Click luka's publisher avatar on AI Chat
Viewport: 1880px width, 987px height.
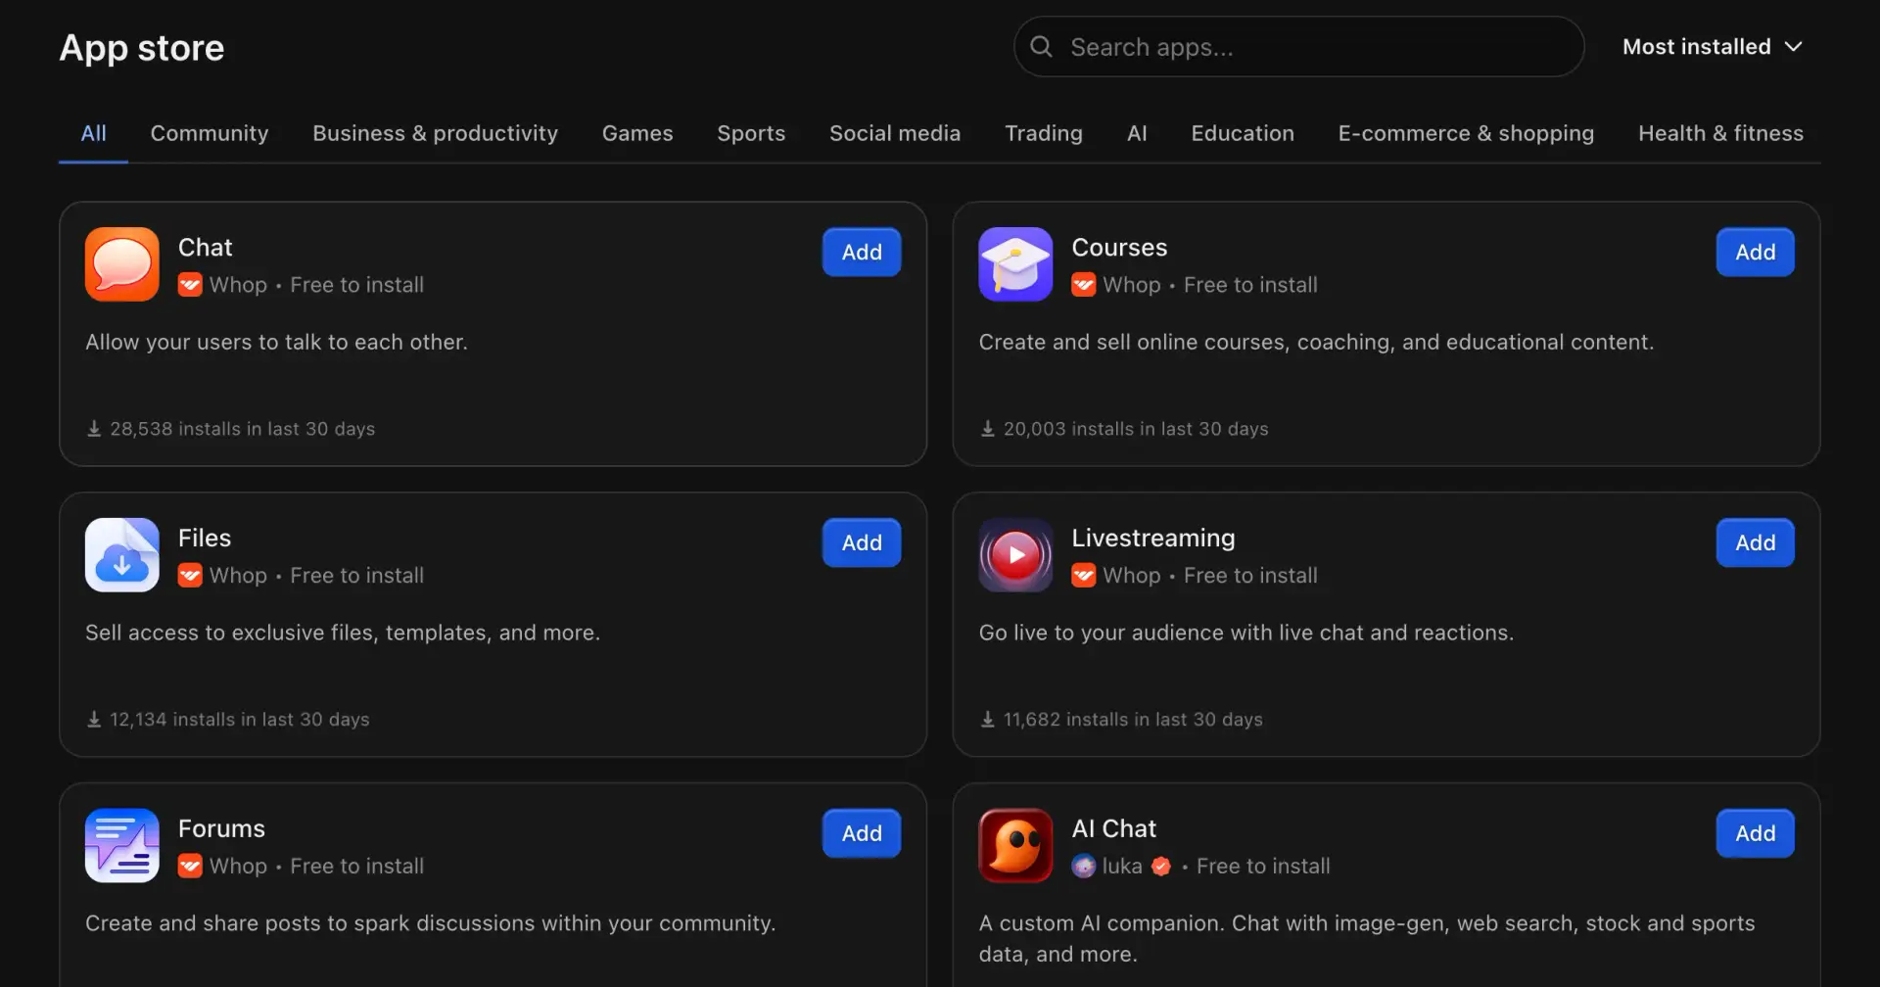tap(1083, 866)
